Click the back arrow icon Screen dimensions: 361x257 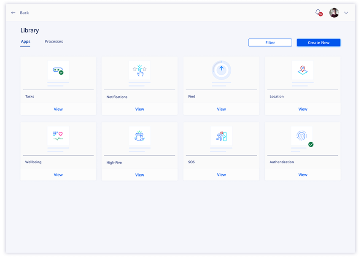click(x=13, y=13)
